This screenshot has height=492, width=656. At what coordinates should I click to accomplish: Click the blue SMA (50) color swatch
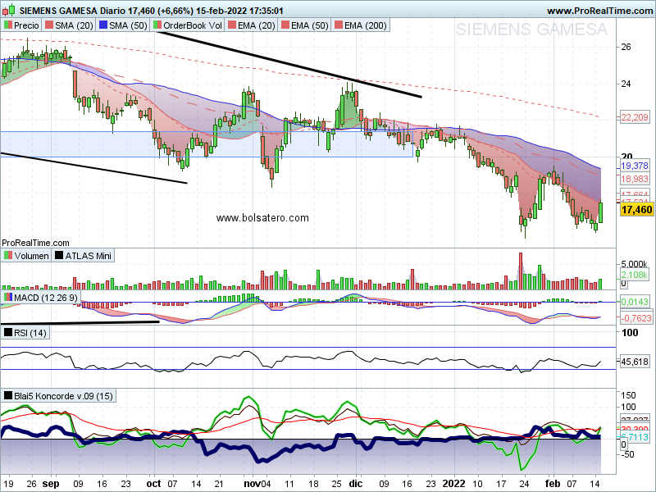click(x=103, y=25)
